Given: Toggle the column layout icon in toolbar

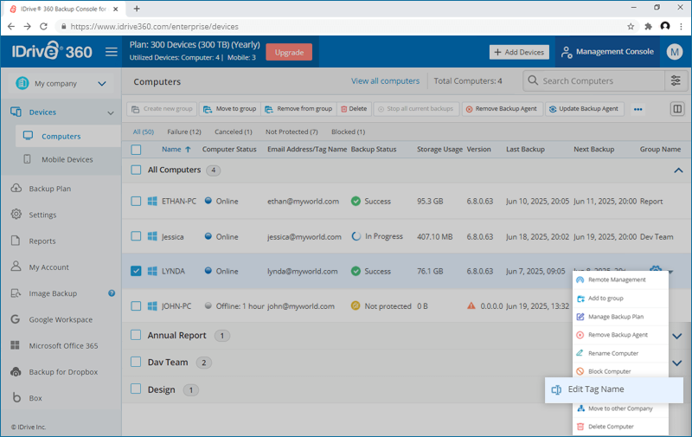Looking at the screenshot, I should [x=677, y=108].
